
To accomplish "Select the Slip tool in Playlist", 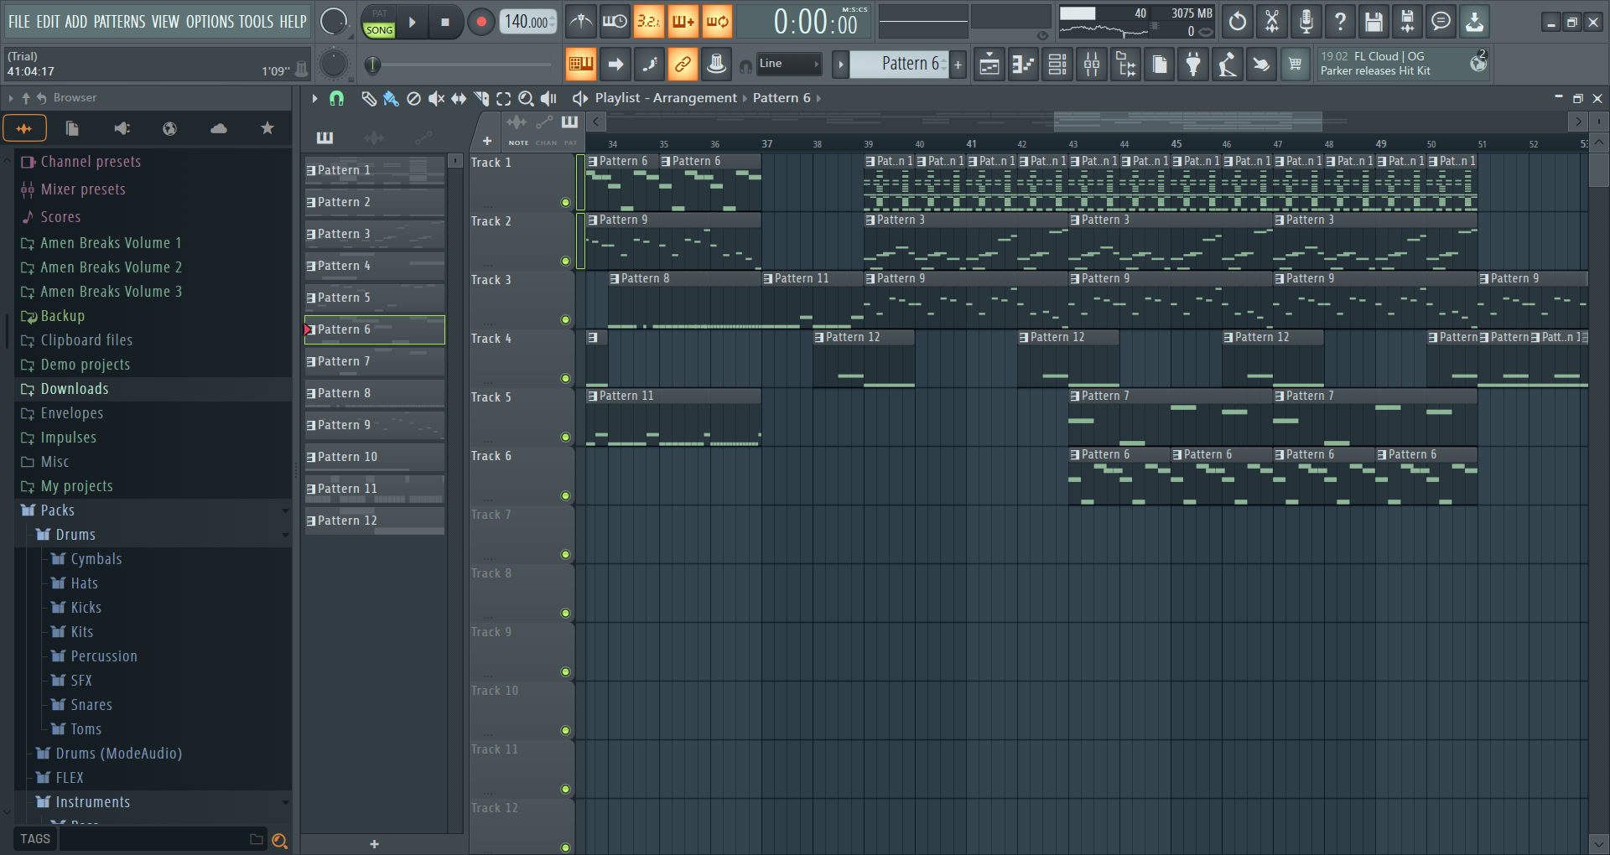I will click(x=459, y=98).
